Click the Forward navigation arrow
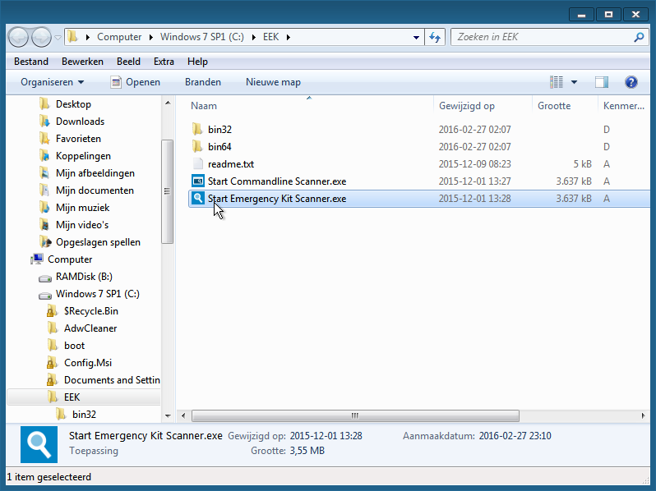This screenshot has height=491, width=656. coord(41,37)
